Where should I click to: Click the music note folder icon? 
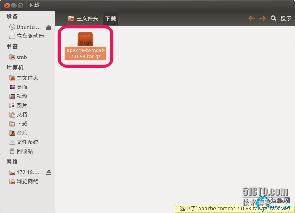[12, 133]
